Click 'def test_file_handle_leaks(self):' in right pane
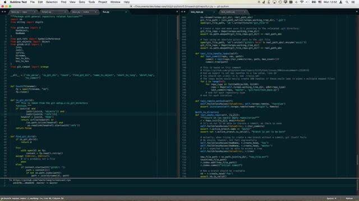Screen dimensions: 359x201 217,54
